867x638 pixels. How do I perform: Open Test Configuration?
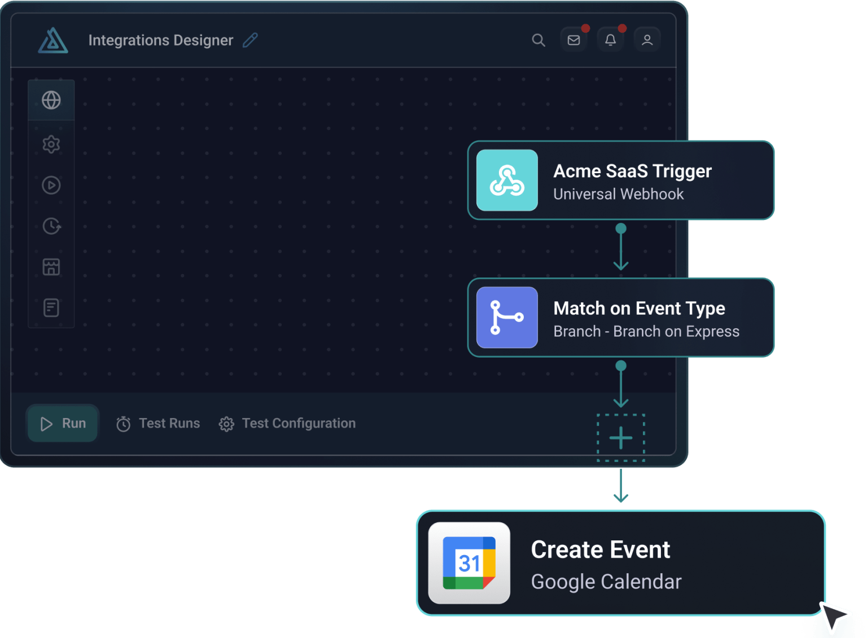pos(287,424)
